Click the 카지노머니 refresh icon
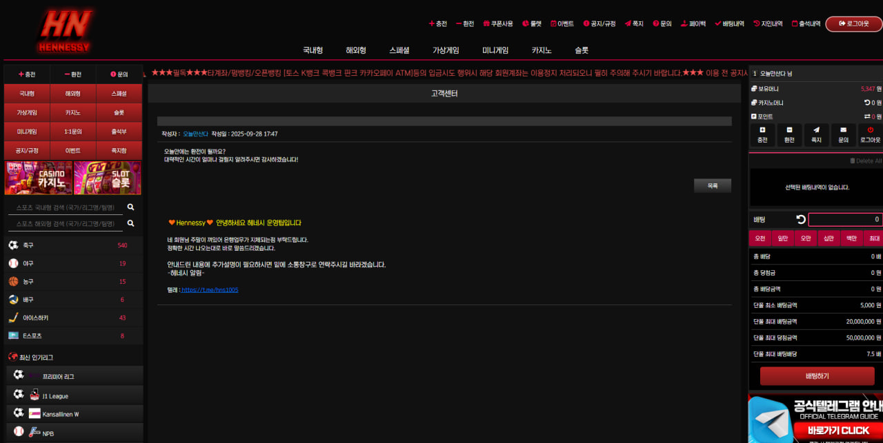The image size is (883, 443). tap(866, 103)
